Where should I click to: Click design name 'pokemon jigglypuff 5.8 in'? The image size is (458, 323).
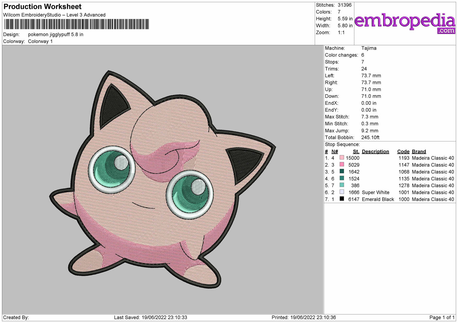tap(55, 34)
